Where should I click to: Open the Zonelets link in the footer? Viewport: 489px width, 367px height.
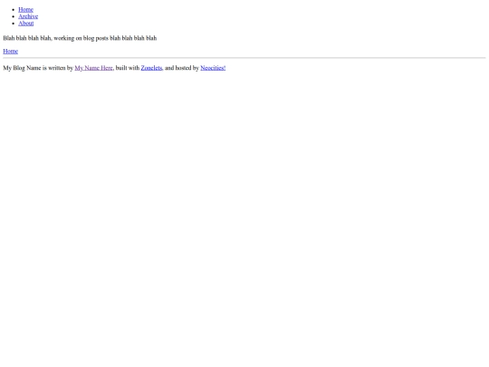(x=151, y=68)
